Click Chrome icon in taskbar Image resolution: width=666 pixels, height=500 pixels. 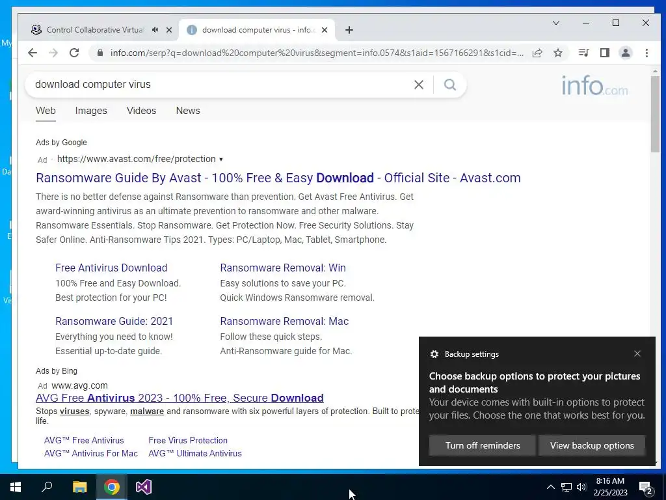pyautogui.click(x=112, y=487)
